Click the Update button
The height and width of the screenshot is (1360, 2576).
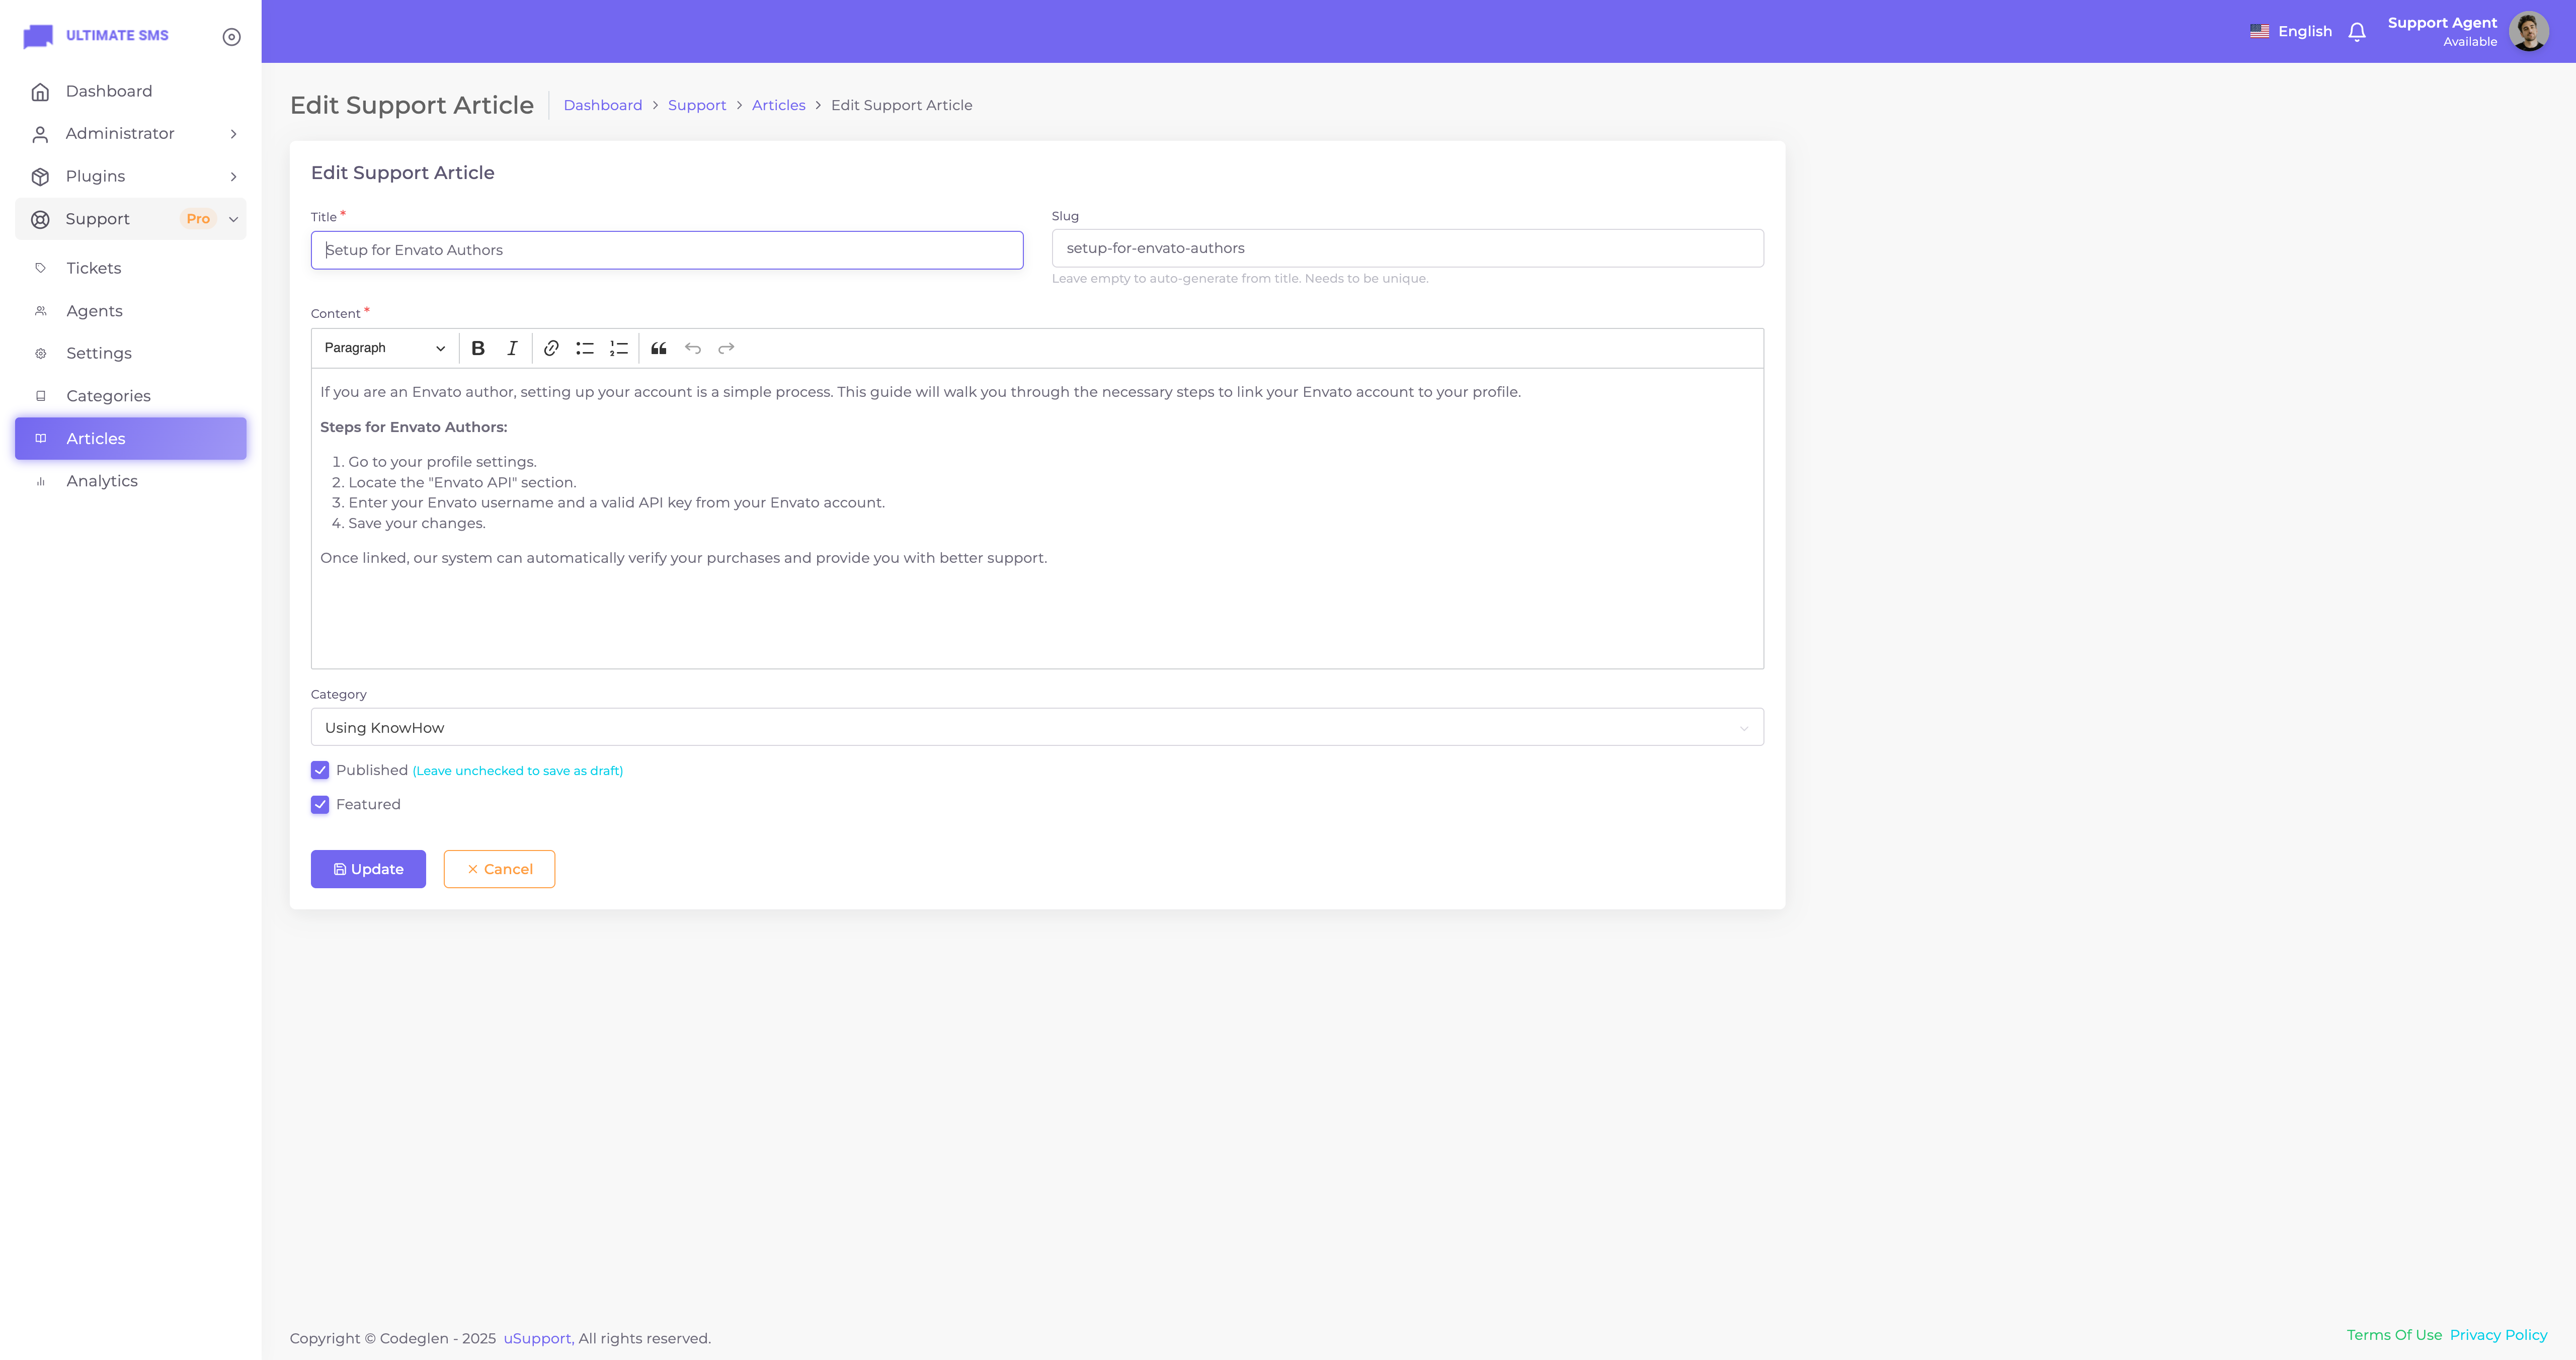coord(368,869)
